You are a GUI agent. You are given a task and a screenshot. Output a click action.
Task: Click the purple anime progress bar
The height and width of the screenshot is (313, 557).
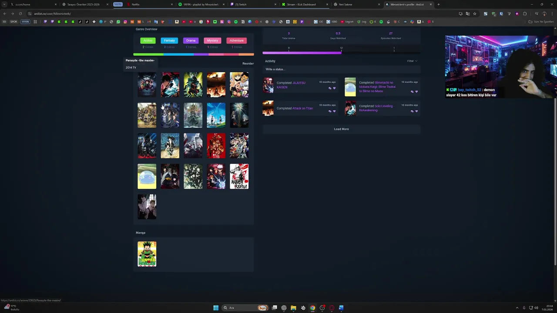point(302,53)
